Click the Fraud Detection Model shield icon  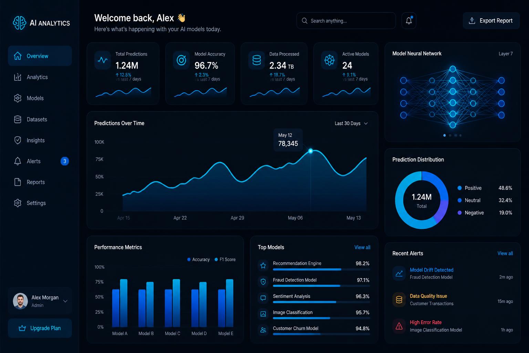point(263,282)
